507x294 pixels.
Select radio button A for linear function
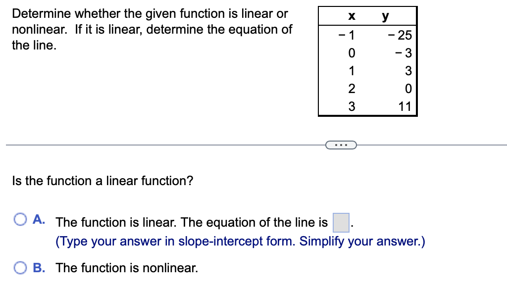click(20, 219)
